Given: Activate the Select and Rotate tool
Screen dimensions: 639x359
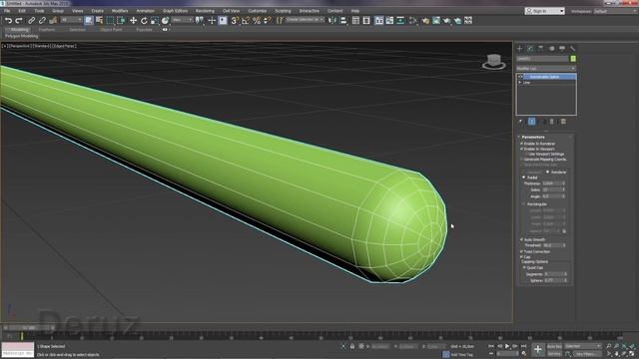Looking at the screenshot, I should click(x=144, y=20).
